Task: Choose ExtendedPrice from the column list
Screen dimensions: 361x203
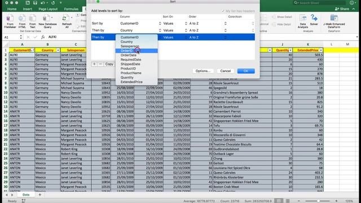Action: click(x=137, y=82)
